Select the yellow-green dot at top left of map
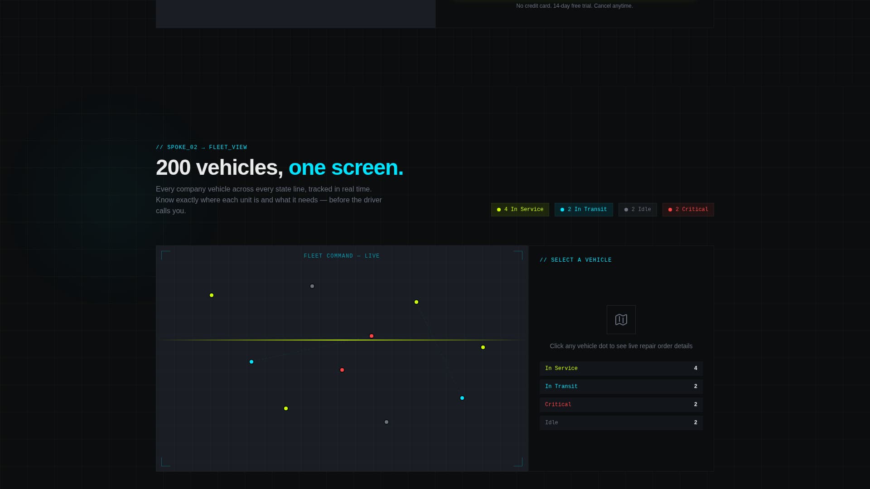 point(212,295)
